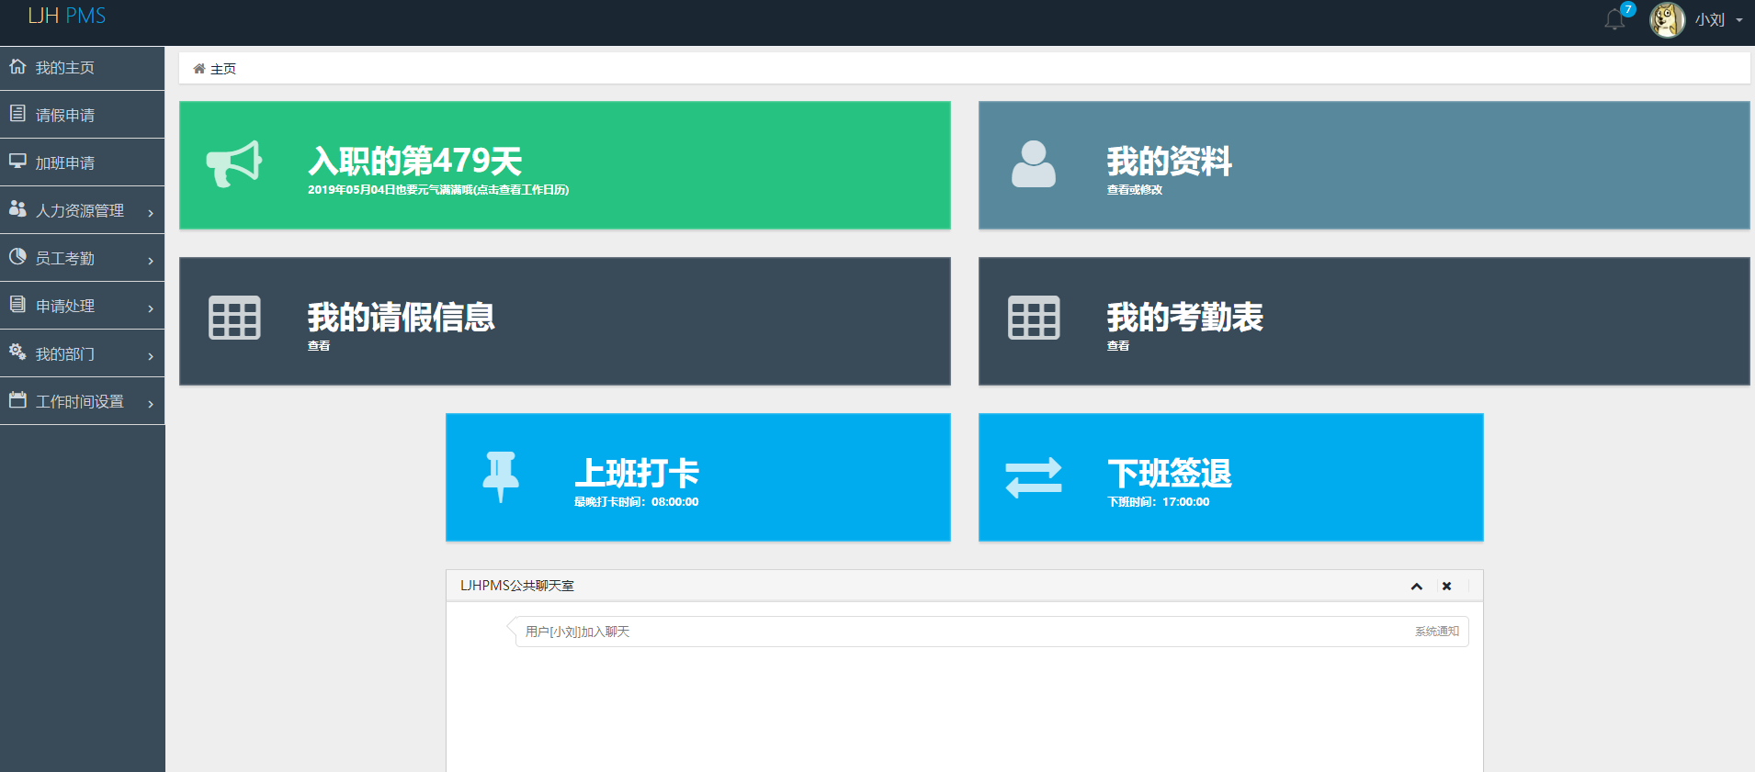Screen dimensions: 1755x772
Task: Open the 小刘 user dropdown caret
Action: point(1739,20)
